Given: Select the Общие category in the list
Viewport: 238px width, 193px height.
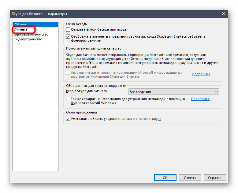Looking at the screenshot, I should (35, 24).
